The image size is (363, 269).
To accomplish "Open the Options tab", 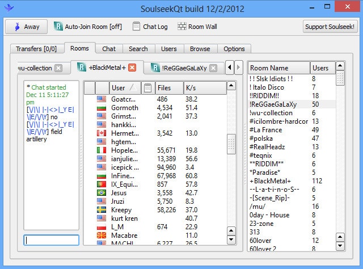I will pos(234,49).
